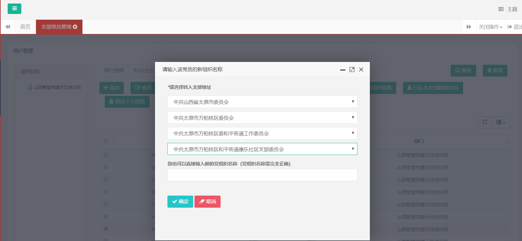Open the 关闭操作 menu
The height and width of the screenshot is (241, 522).
pyautogui.click(x=490, y=27)
